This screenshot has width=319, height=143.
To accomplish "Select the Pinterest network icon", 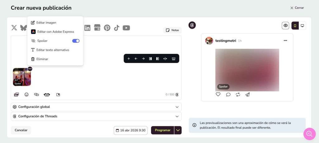I will [x=107, y=28].
